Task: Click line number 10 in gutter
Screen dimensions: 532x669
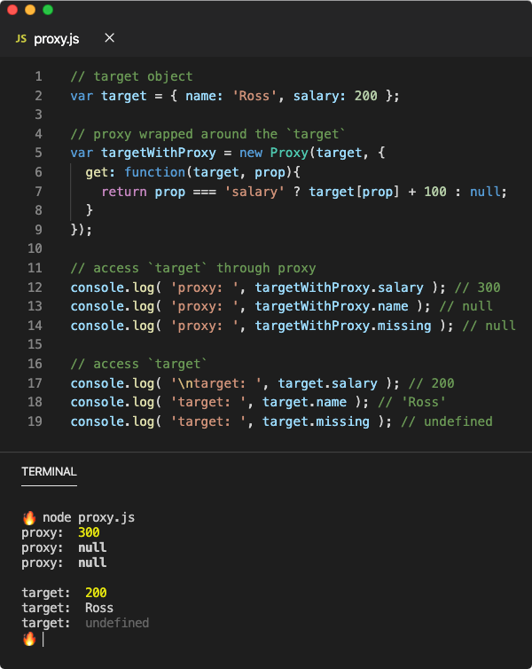Action: tap(35, 248)
